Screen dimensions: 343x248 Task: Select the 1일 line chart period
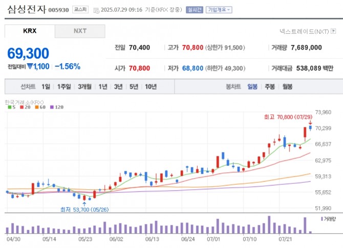coord(46,87)
